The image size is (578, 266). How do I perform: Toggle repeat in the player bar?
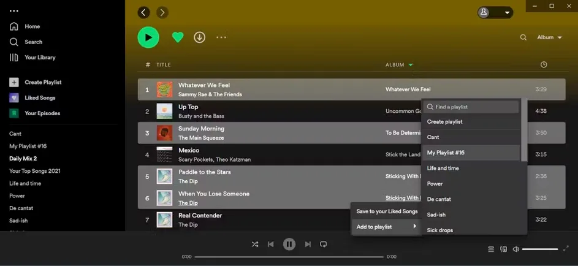coord(323,245)
